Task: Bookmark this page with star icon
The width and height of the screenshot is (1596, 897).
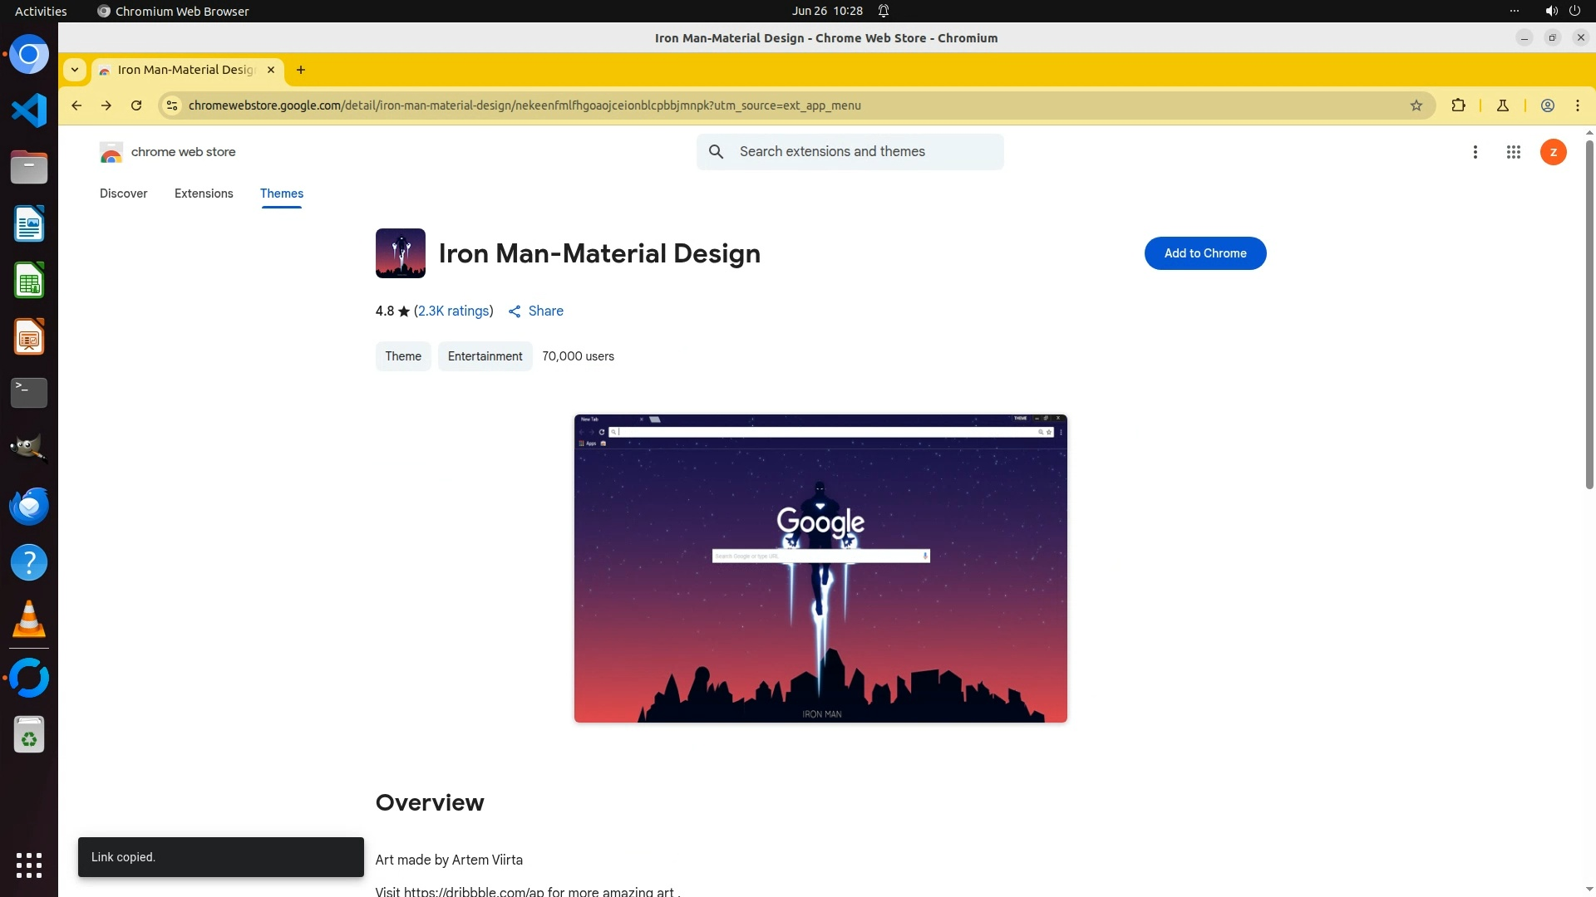Action: coord(1416,105)
